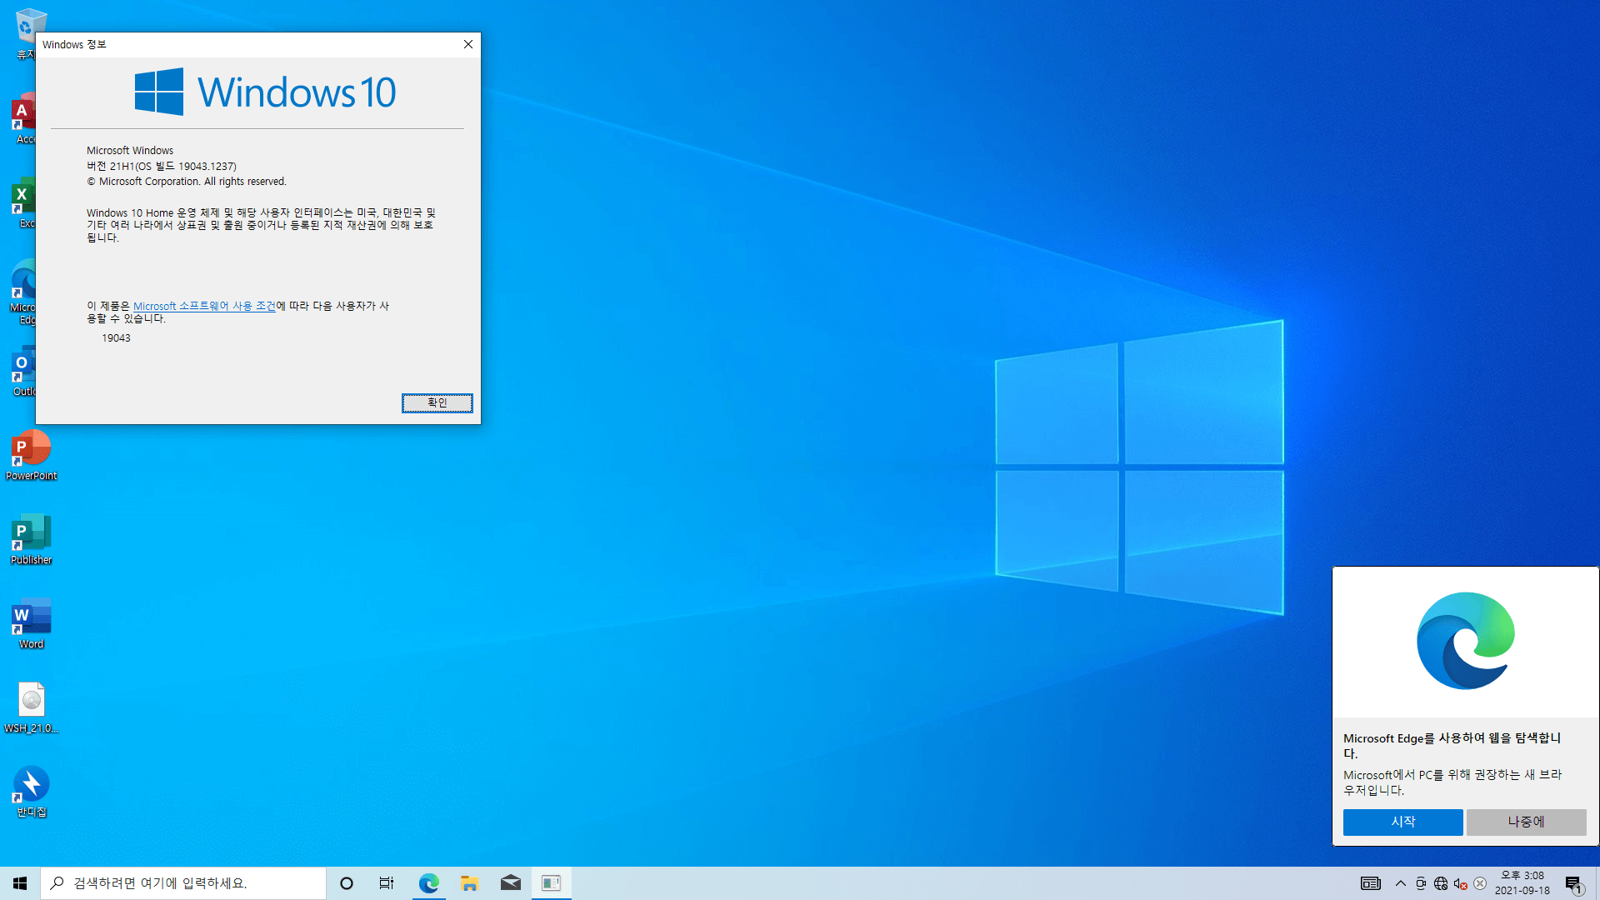
Task: Show hidden system tray icons
Action: click(1400, 883)
